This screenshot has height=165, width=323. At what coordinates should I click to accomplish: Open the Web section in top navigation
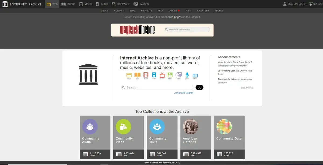point(52,4)
